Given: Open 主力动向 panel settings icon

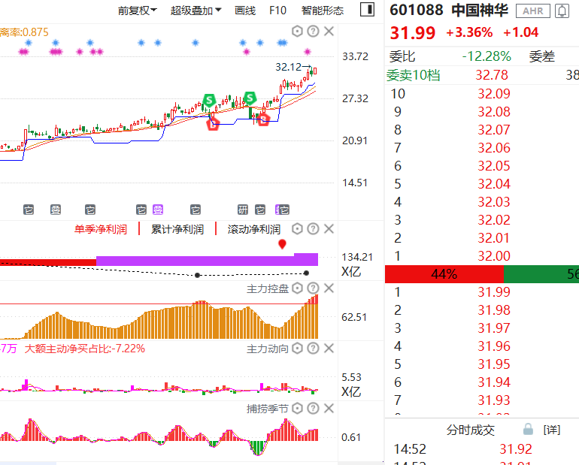Looking at the screenshot, I should coord(297,349).
